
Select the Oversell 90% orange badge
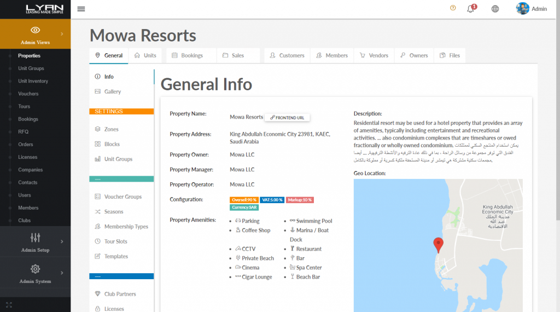tap(244, 200)
